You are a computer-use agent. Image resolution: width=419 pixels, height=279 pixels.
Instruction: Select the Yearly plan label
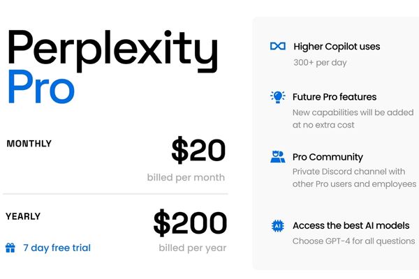[x=23, y=216]
